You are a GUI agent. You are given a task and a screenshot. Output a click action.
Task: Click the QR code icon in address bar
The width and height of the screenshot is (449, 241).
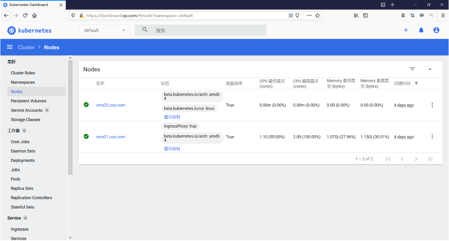(x=291, y=15)
